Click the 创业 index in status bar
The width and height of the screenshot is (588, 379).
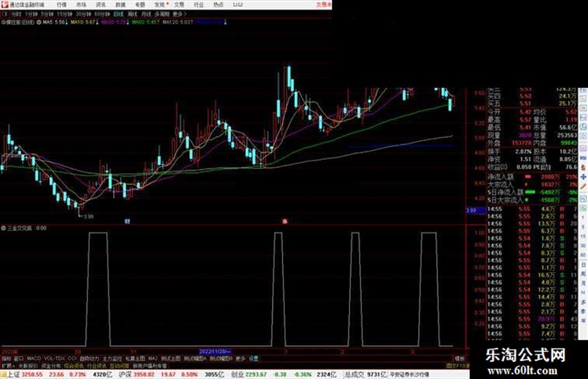coord(237,375)
